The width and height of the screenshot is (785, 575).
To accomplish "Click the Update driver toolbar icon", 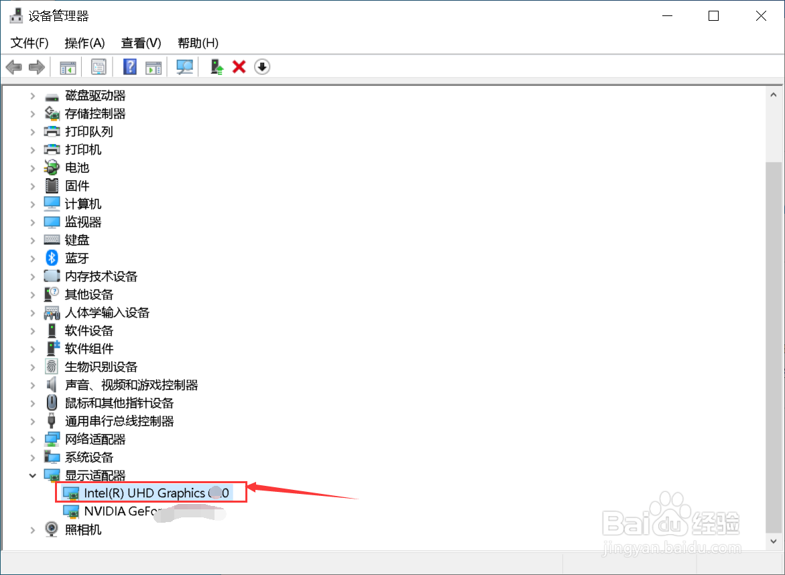I will (x=217, y=66).
